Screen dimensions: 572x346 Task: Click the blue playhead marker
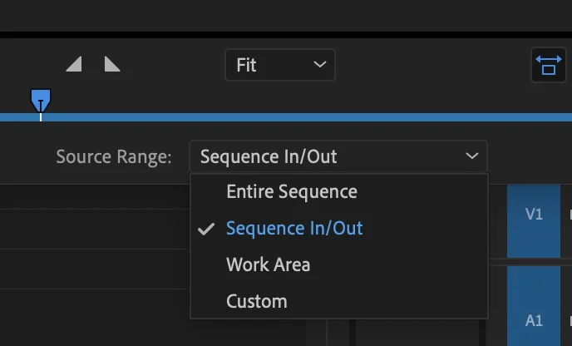point(41,101)
